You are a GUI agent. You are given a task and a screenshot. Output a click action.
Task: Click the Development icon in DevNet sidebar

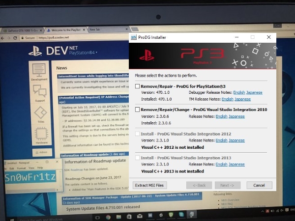pyautogui.click(x=39, y=70)
